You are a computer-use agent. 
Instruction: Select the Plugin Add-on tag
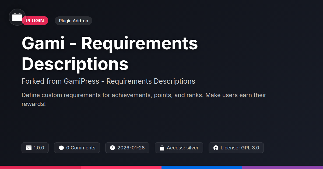[73, 21]
